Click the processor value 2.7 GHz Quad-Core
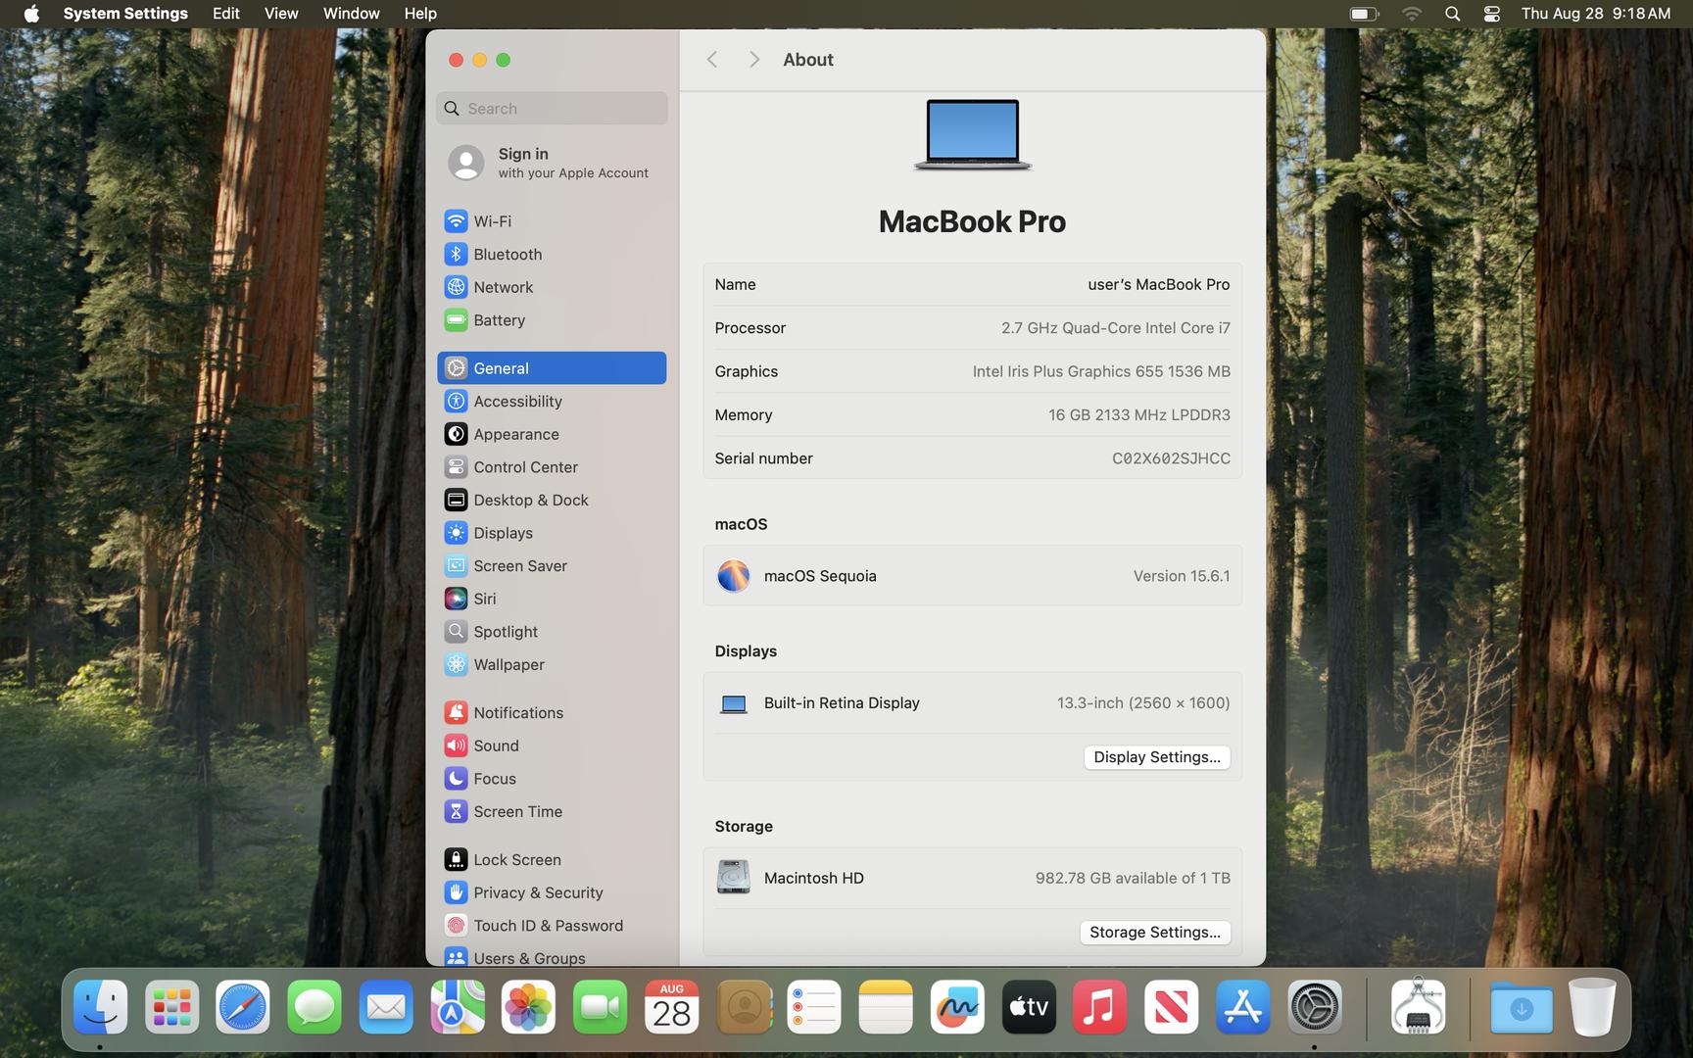Screen dimensions: 1693x1058 tap(1115, 328)
